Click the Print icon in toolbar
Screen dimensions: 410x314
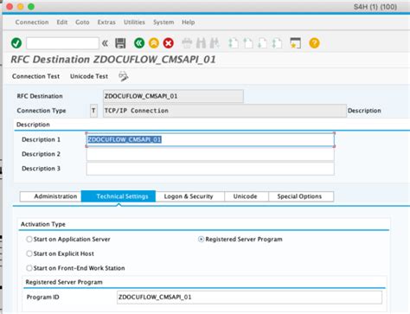[187, 43]
